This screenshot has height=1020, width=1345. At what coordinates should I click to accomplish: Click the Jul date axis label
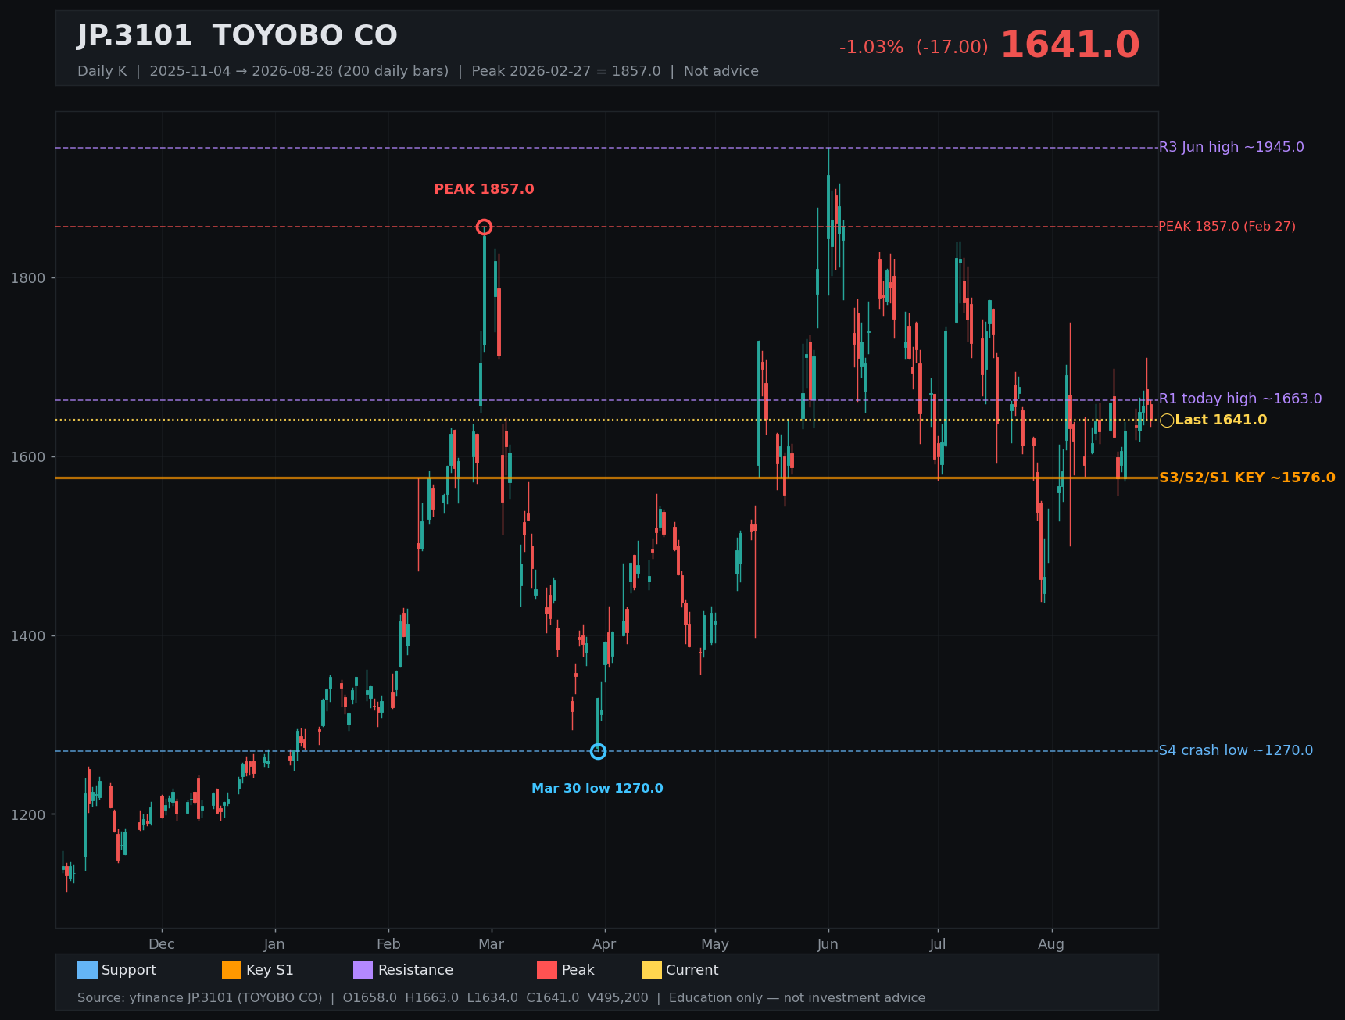938,944
